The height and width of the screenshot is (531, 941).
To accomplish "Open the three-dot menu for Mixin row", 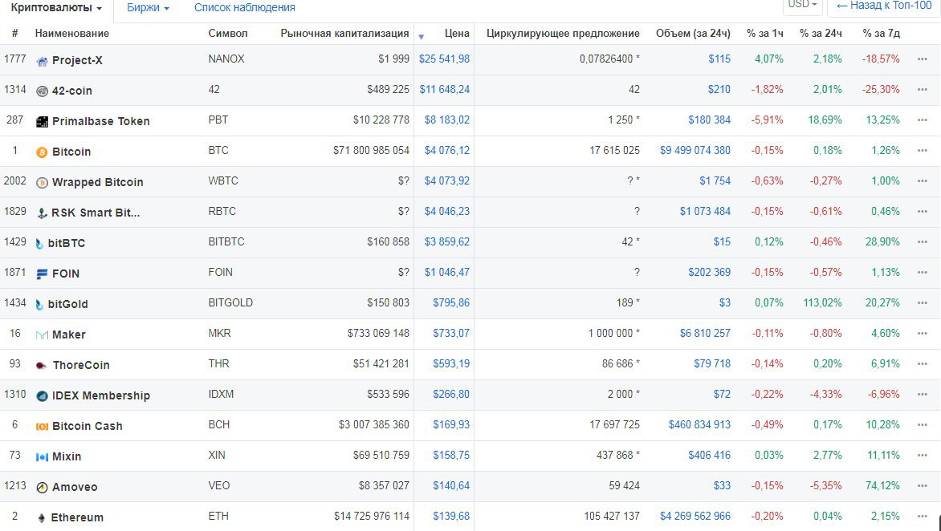I will [x=923, y=455].
